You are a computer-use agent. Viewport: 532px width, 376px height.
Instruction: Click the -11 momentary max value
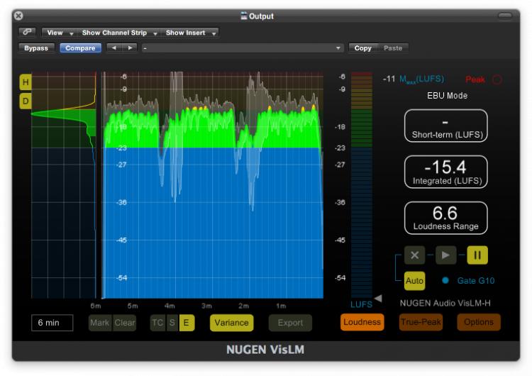pyautogui.click(x=389, y=79)
